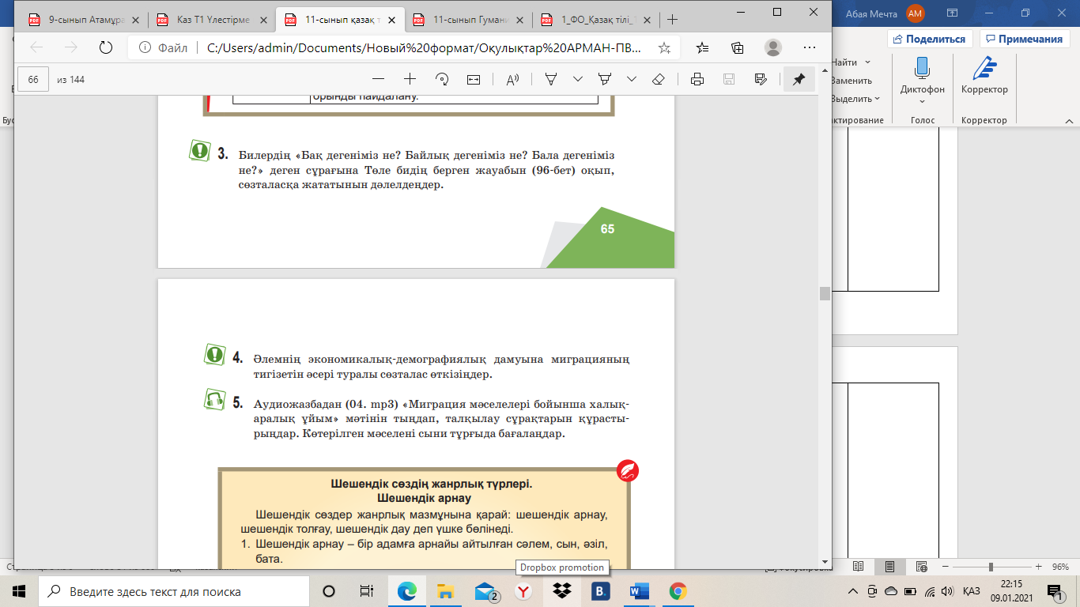Start Диктофон dictation in Word

click(922, 74)
